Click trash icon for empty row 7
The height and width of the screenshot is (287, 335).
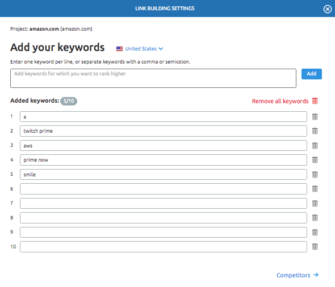point(315,204)
